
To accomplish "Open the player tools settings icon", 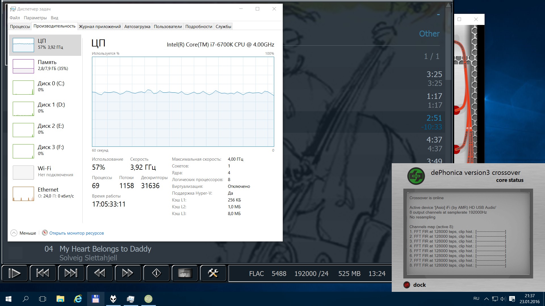I will tap(213, 273).
